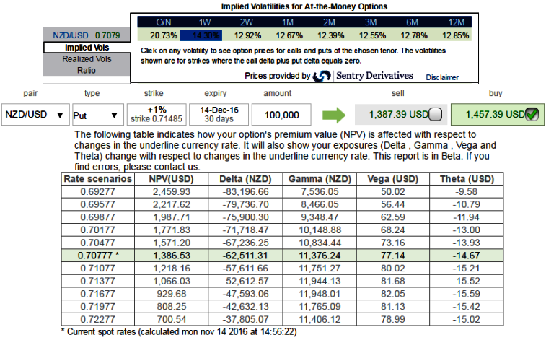Click the buy price 1,457.39 USD box

(497, 114)
